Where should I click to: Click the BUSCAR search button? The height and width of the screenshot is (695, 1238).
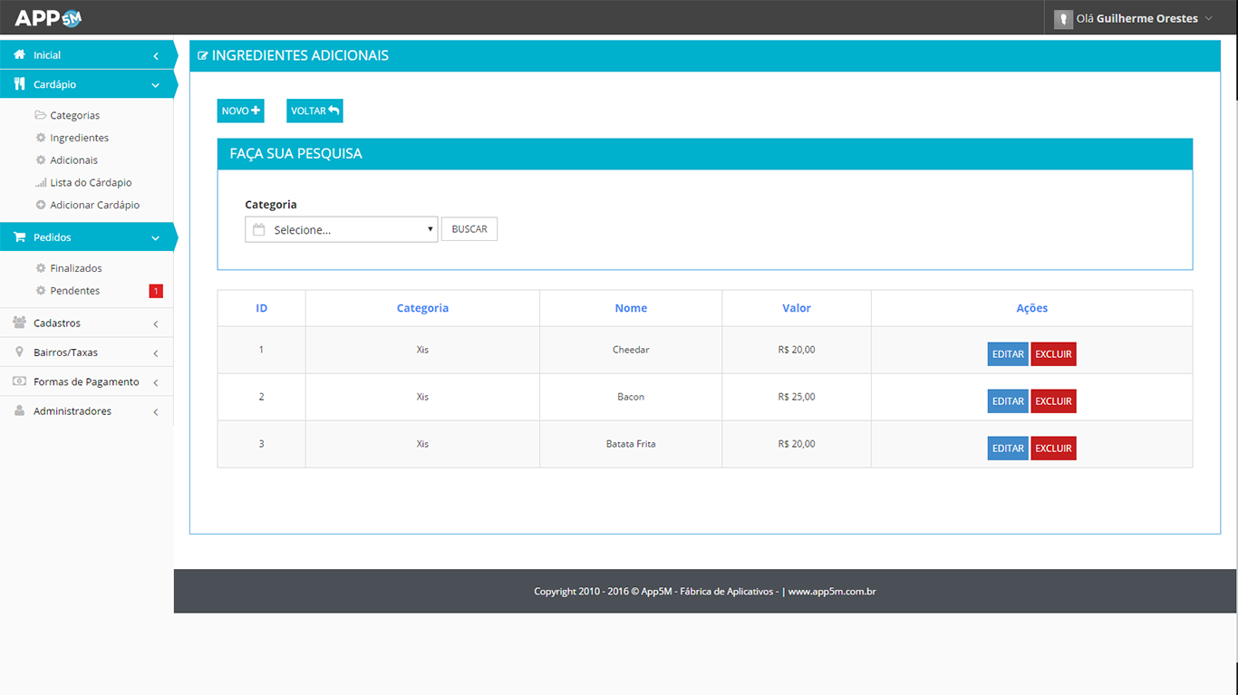tap(469, 229)
